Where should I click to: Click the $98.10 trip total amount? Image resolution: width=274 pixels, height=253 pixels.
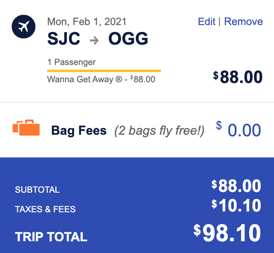(x=227, y=233)
